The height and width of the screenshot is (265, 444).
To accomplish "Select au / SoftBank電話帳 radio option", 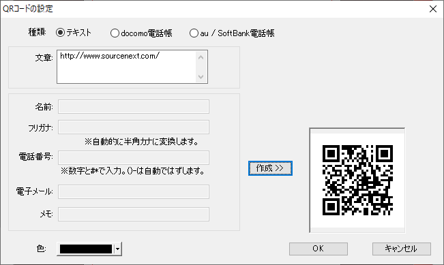I will click(194, 33).
